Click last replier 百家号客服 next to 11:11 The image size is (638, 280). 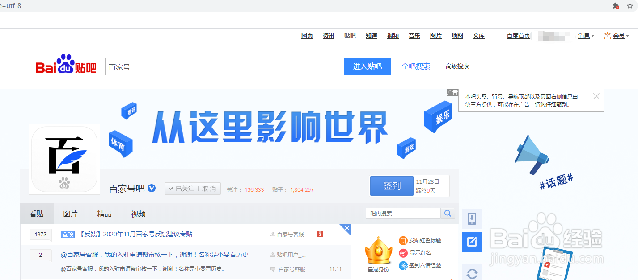[x=292, y=269]
